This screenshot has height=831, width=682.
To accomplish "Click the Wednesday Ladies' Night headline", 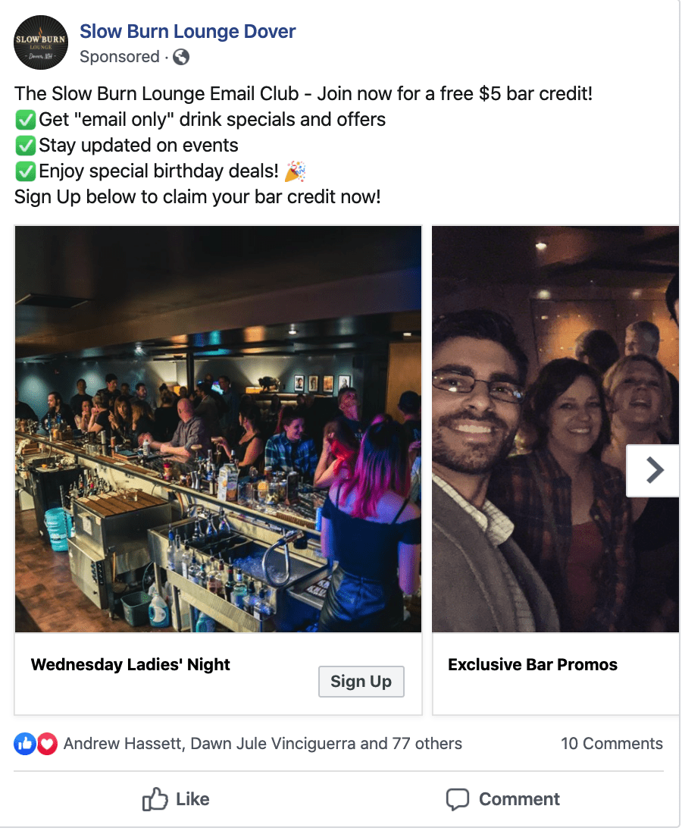I will tap(130, 665).
